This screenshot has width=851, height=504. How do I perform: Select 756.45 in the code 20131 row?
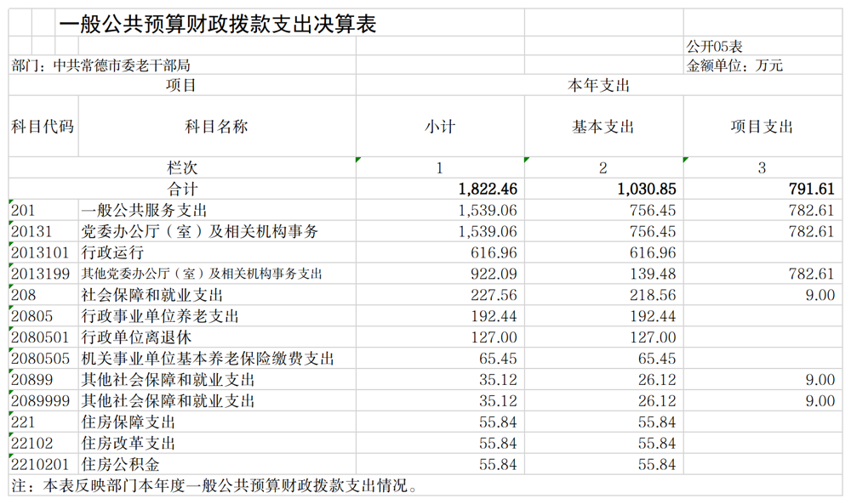[x=654, y=231]
